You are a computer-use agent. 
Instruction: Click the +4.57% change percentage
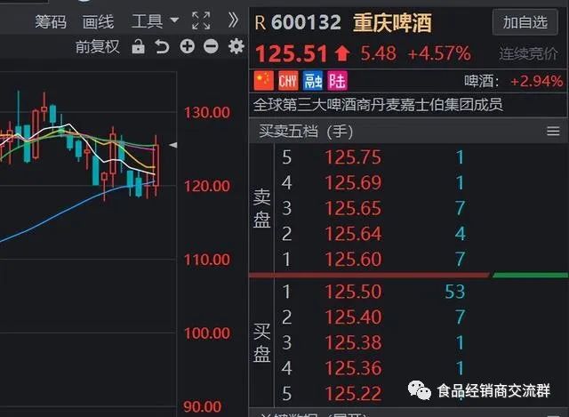[x=439, y=53]
